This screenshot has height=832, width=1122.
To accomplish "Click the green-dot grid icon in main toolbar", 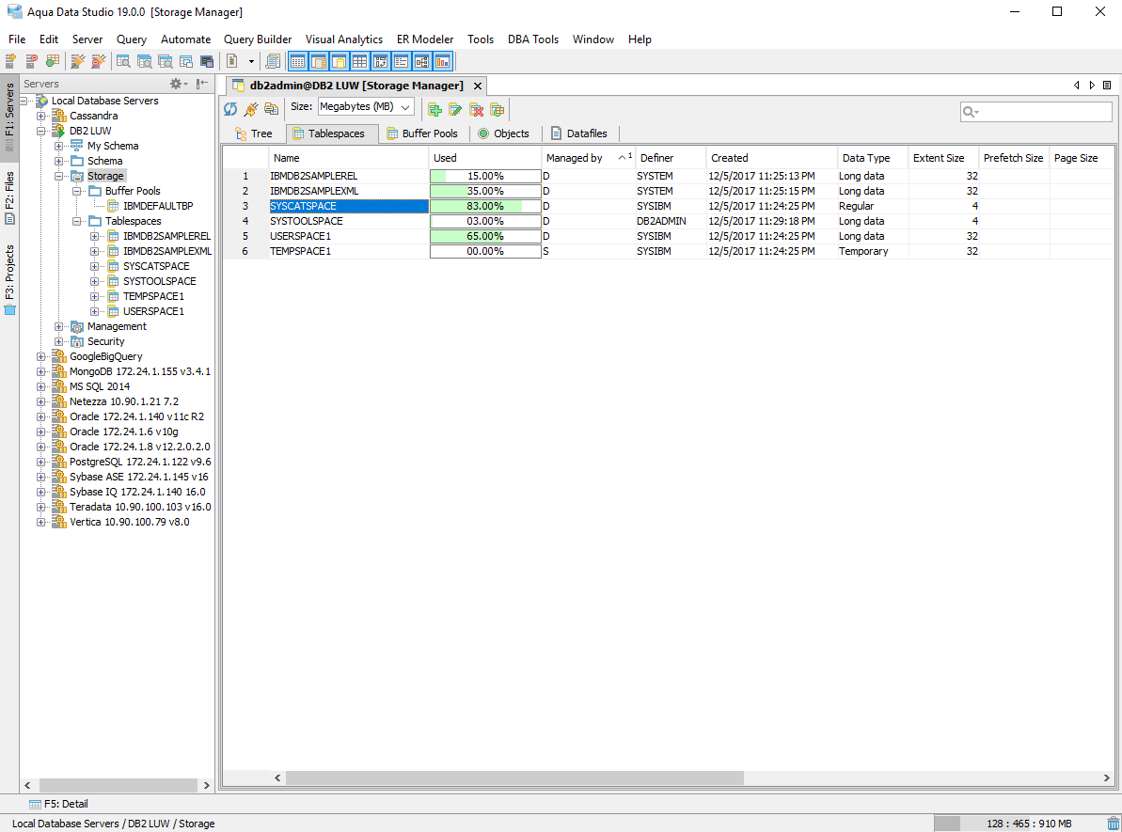I will 53,61.
